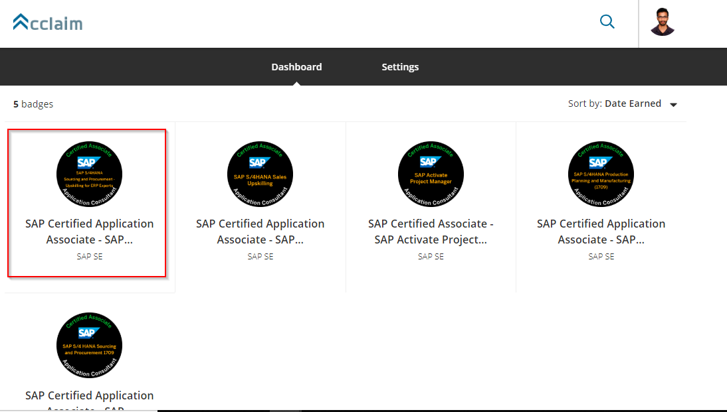
Task: Open the title link below the Procurement 1709 badge
Action: (89, 396)
